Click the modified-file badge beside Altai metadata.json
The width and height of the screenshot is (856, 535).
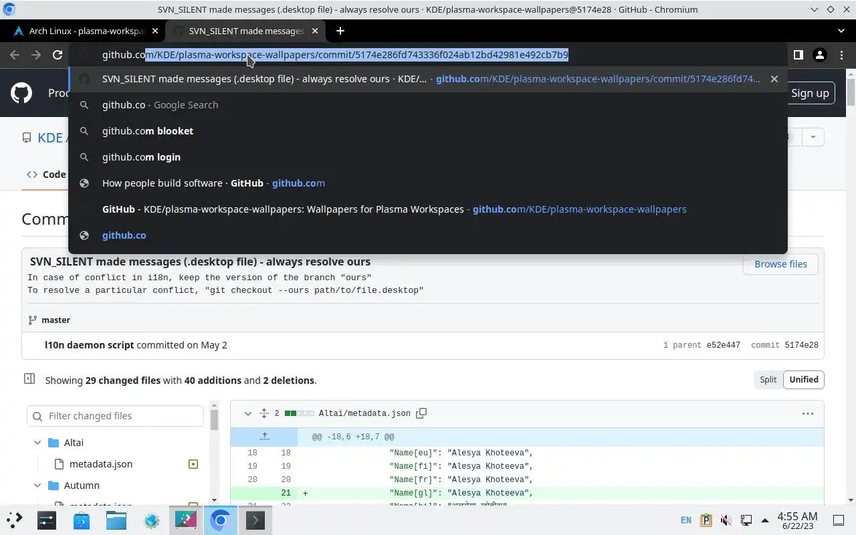pos(193,464)
